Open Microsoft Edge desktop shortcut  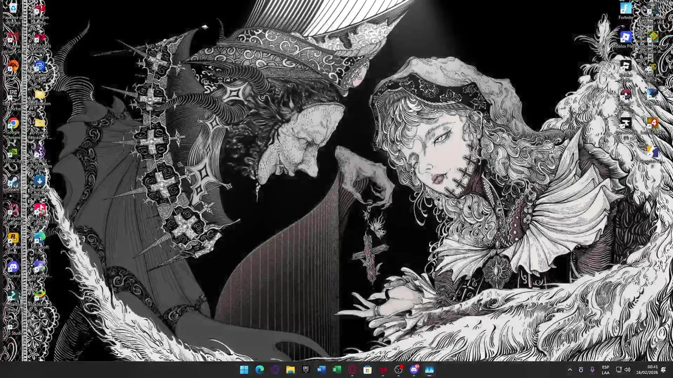(39, 244)
